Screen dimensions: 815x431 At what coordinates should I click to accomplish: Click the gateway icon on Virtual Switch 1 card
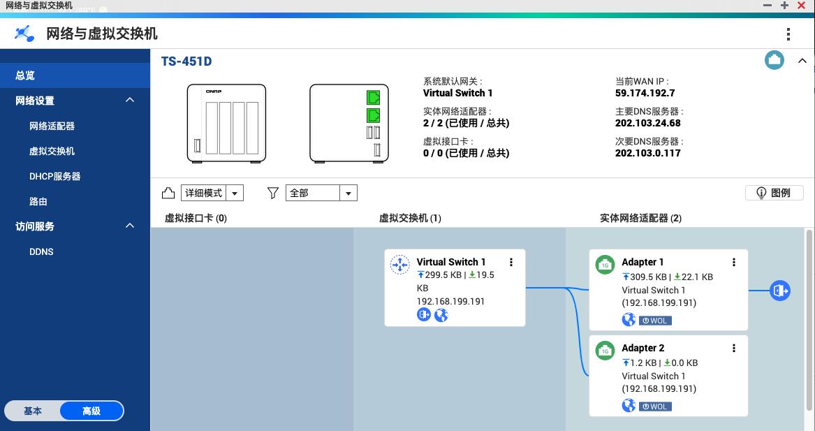point(424,314)
